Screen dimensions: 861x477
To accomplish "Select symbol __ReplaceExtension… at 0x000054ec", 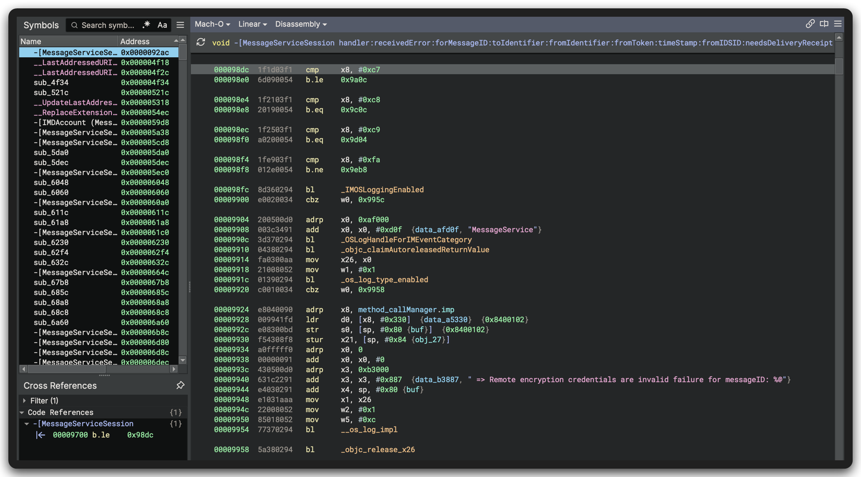I will click(99, 112).
